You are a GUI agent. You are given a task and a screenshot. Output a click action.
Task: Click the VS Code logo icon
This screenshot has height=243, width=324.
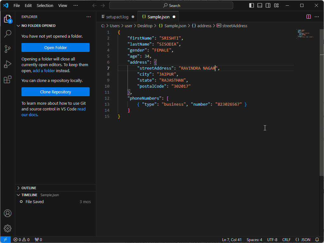(x=6, y=5)
